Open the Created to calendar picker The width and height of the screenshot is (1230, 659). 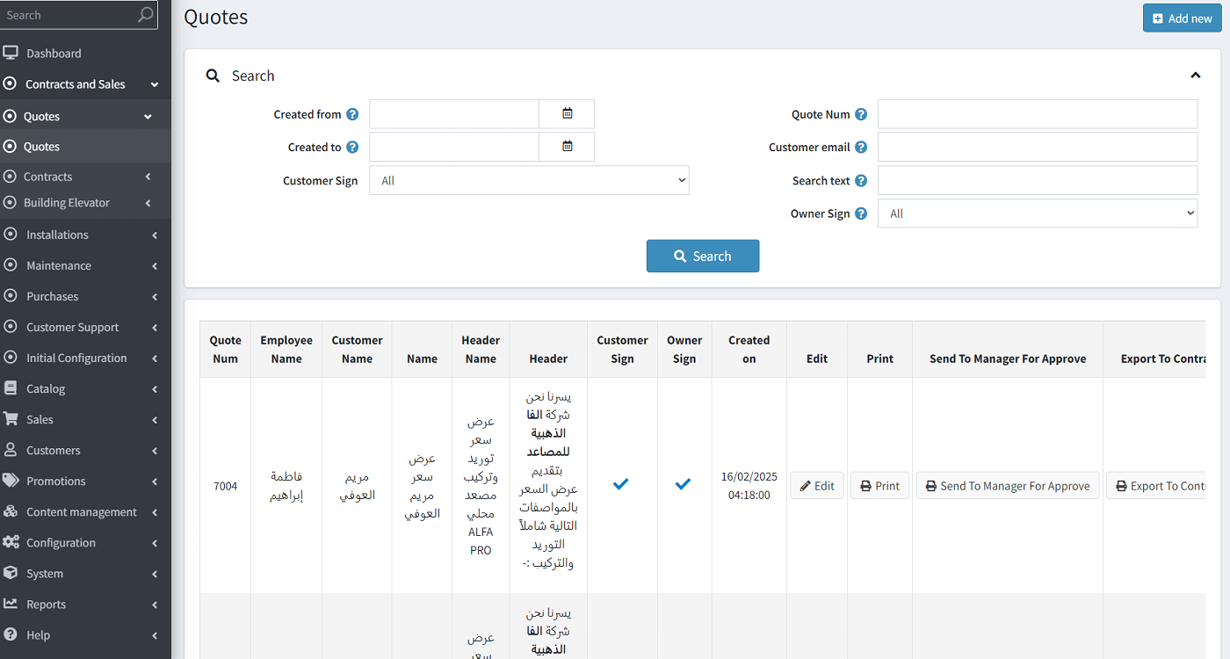567,147
